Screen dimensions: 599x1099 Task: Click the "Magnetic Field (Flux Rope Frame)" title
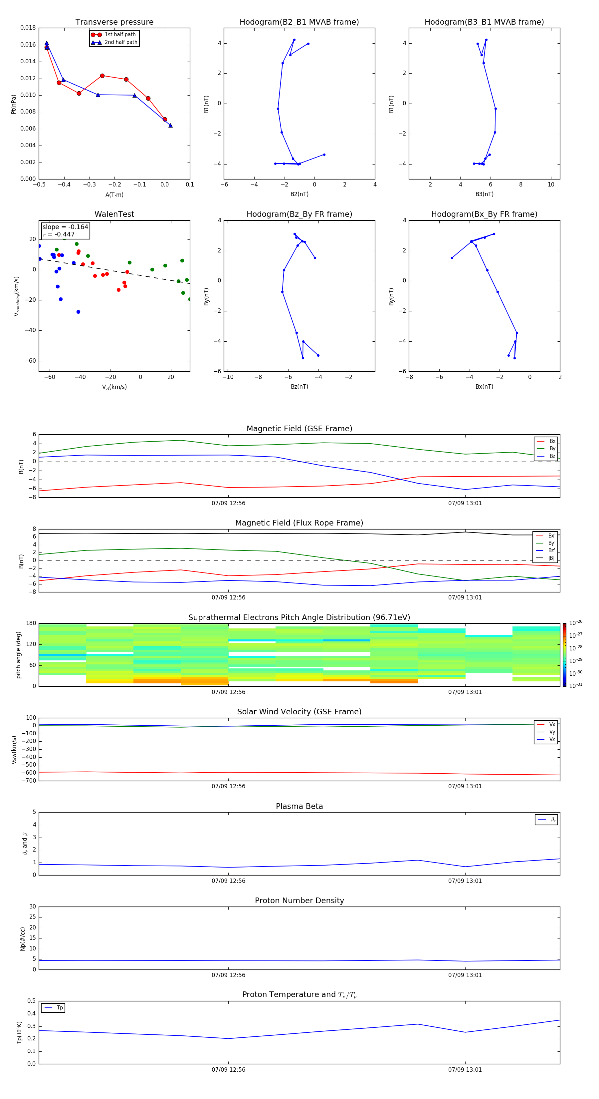point(299,523)
